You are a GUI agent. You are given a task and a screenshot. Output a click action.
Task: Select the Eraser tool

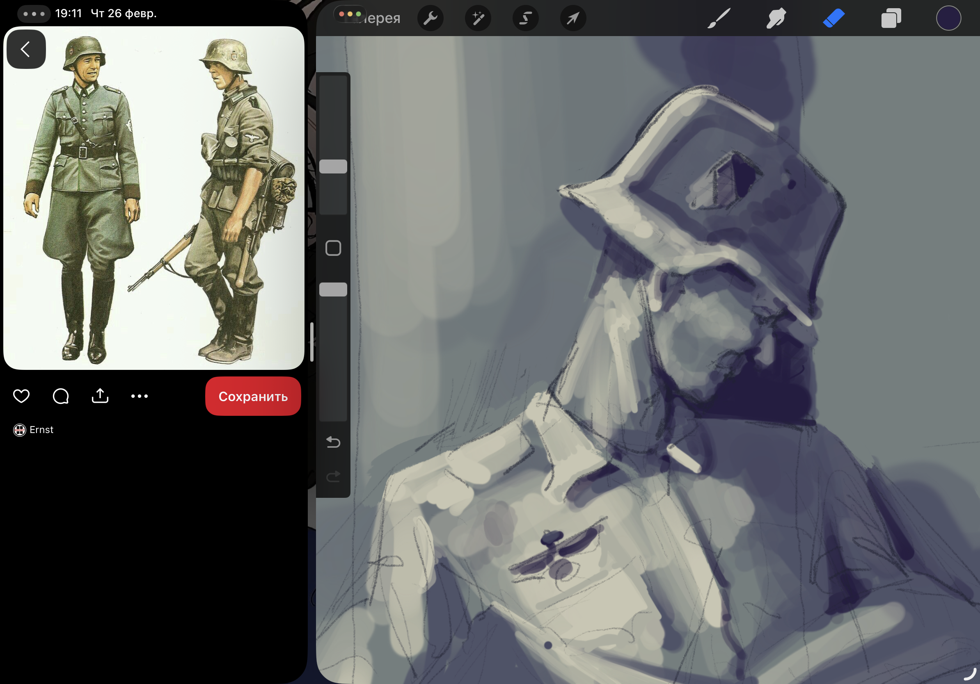point(833,18)
